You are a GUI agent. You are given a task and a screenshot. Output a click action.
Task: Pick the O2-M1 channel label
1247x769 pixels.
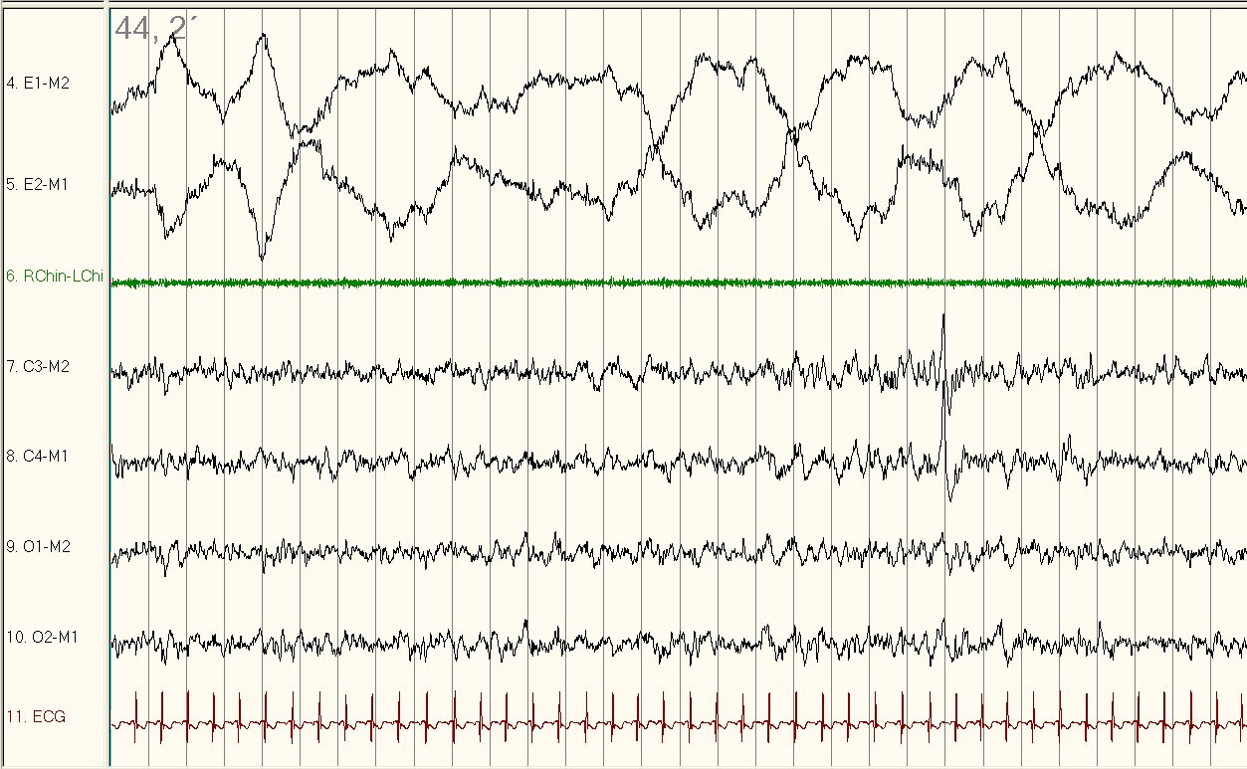pos(40,637)
